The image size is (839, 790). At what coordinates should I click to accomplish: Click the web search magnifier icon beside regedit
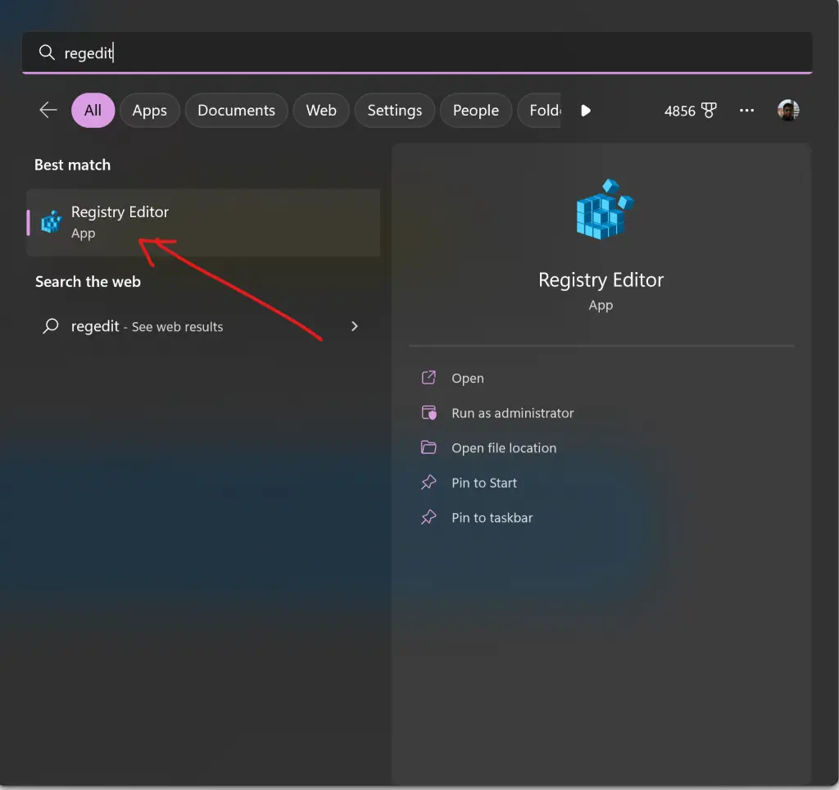coord(50,326)
